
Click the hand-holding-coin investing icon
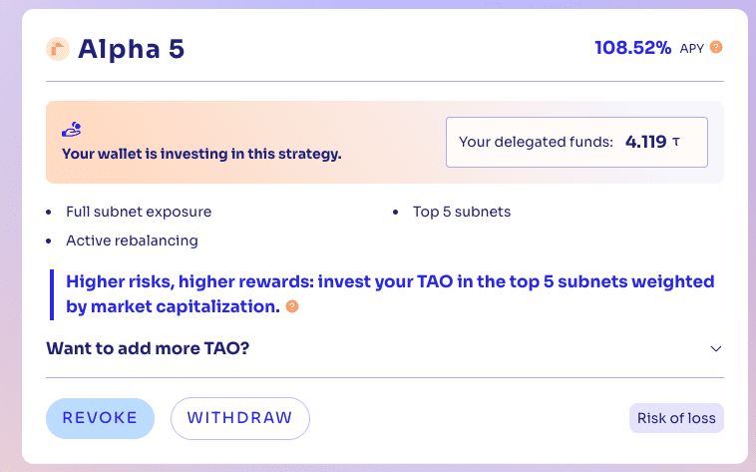tap(71, 129)
